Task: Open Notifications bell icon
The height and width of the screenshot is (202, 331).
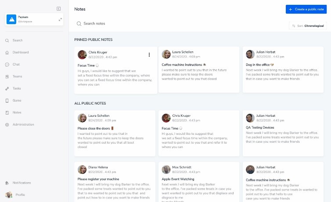Action: point(7,183)
